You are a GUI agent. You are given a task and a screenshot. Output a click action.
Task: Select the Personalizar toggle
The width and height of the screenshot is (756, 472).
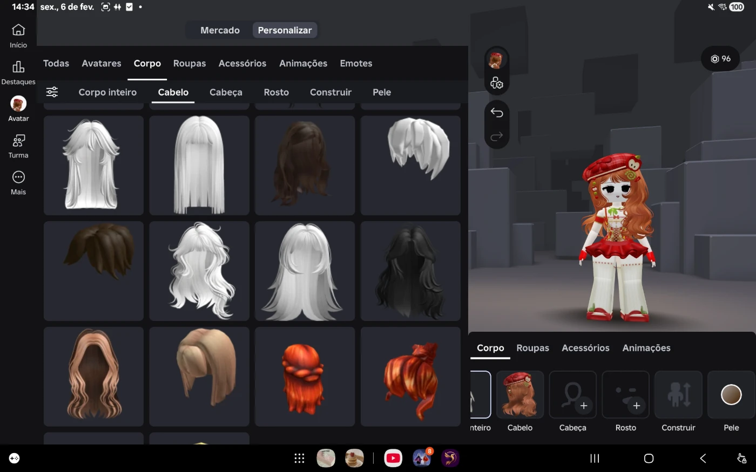click(x=285, y=30)
